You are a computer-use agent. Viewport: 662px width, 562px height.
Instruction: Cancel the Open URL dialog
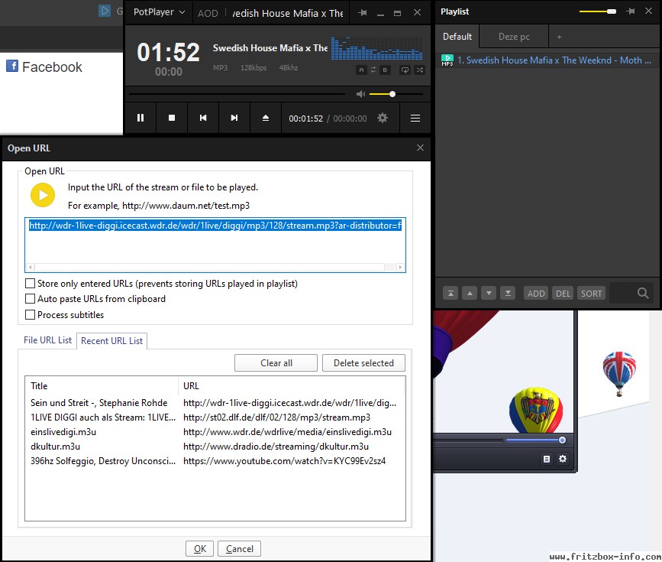point(240,549)
